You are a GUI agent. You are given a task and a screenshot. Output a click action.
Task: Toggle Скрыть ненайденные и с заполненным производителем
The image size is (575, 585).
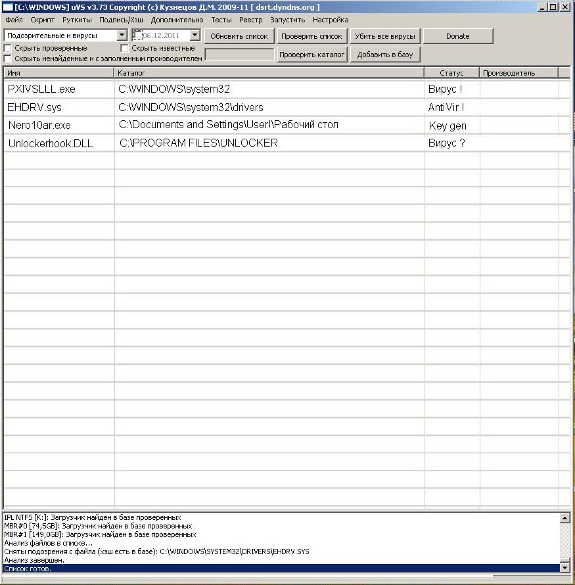click(x=7, y=59)
